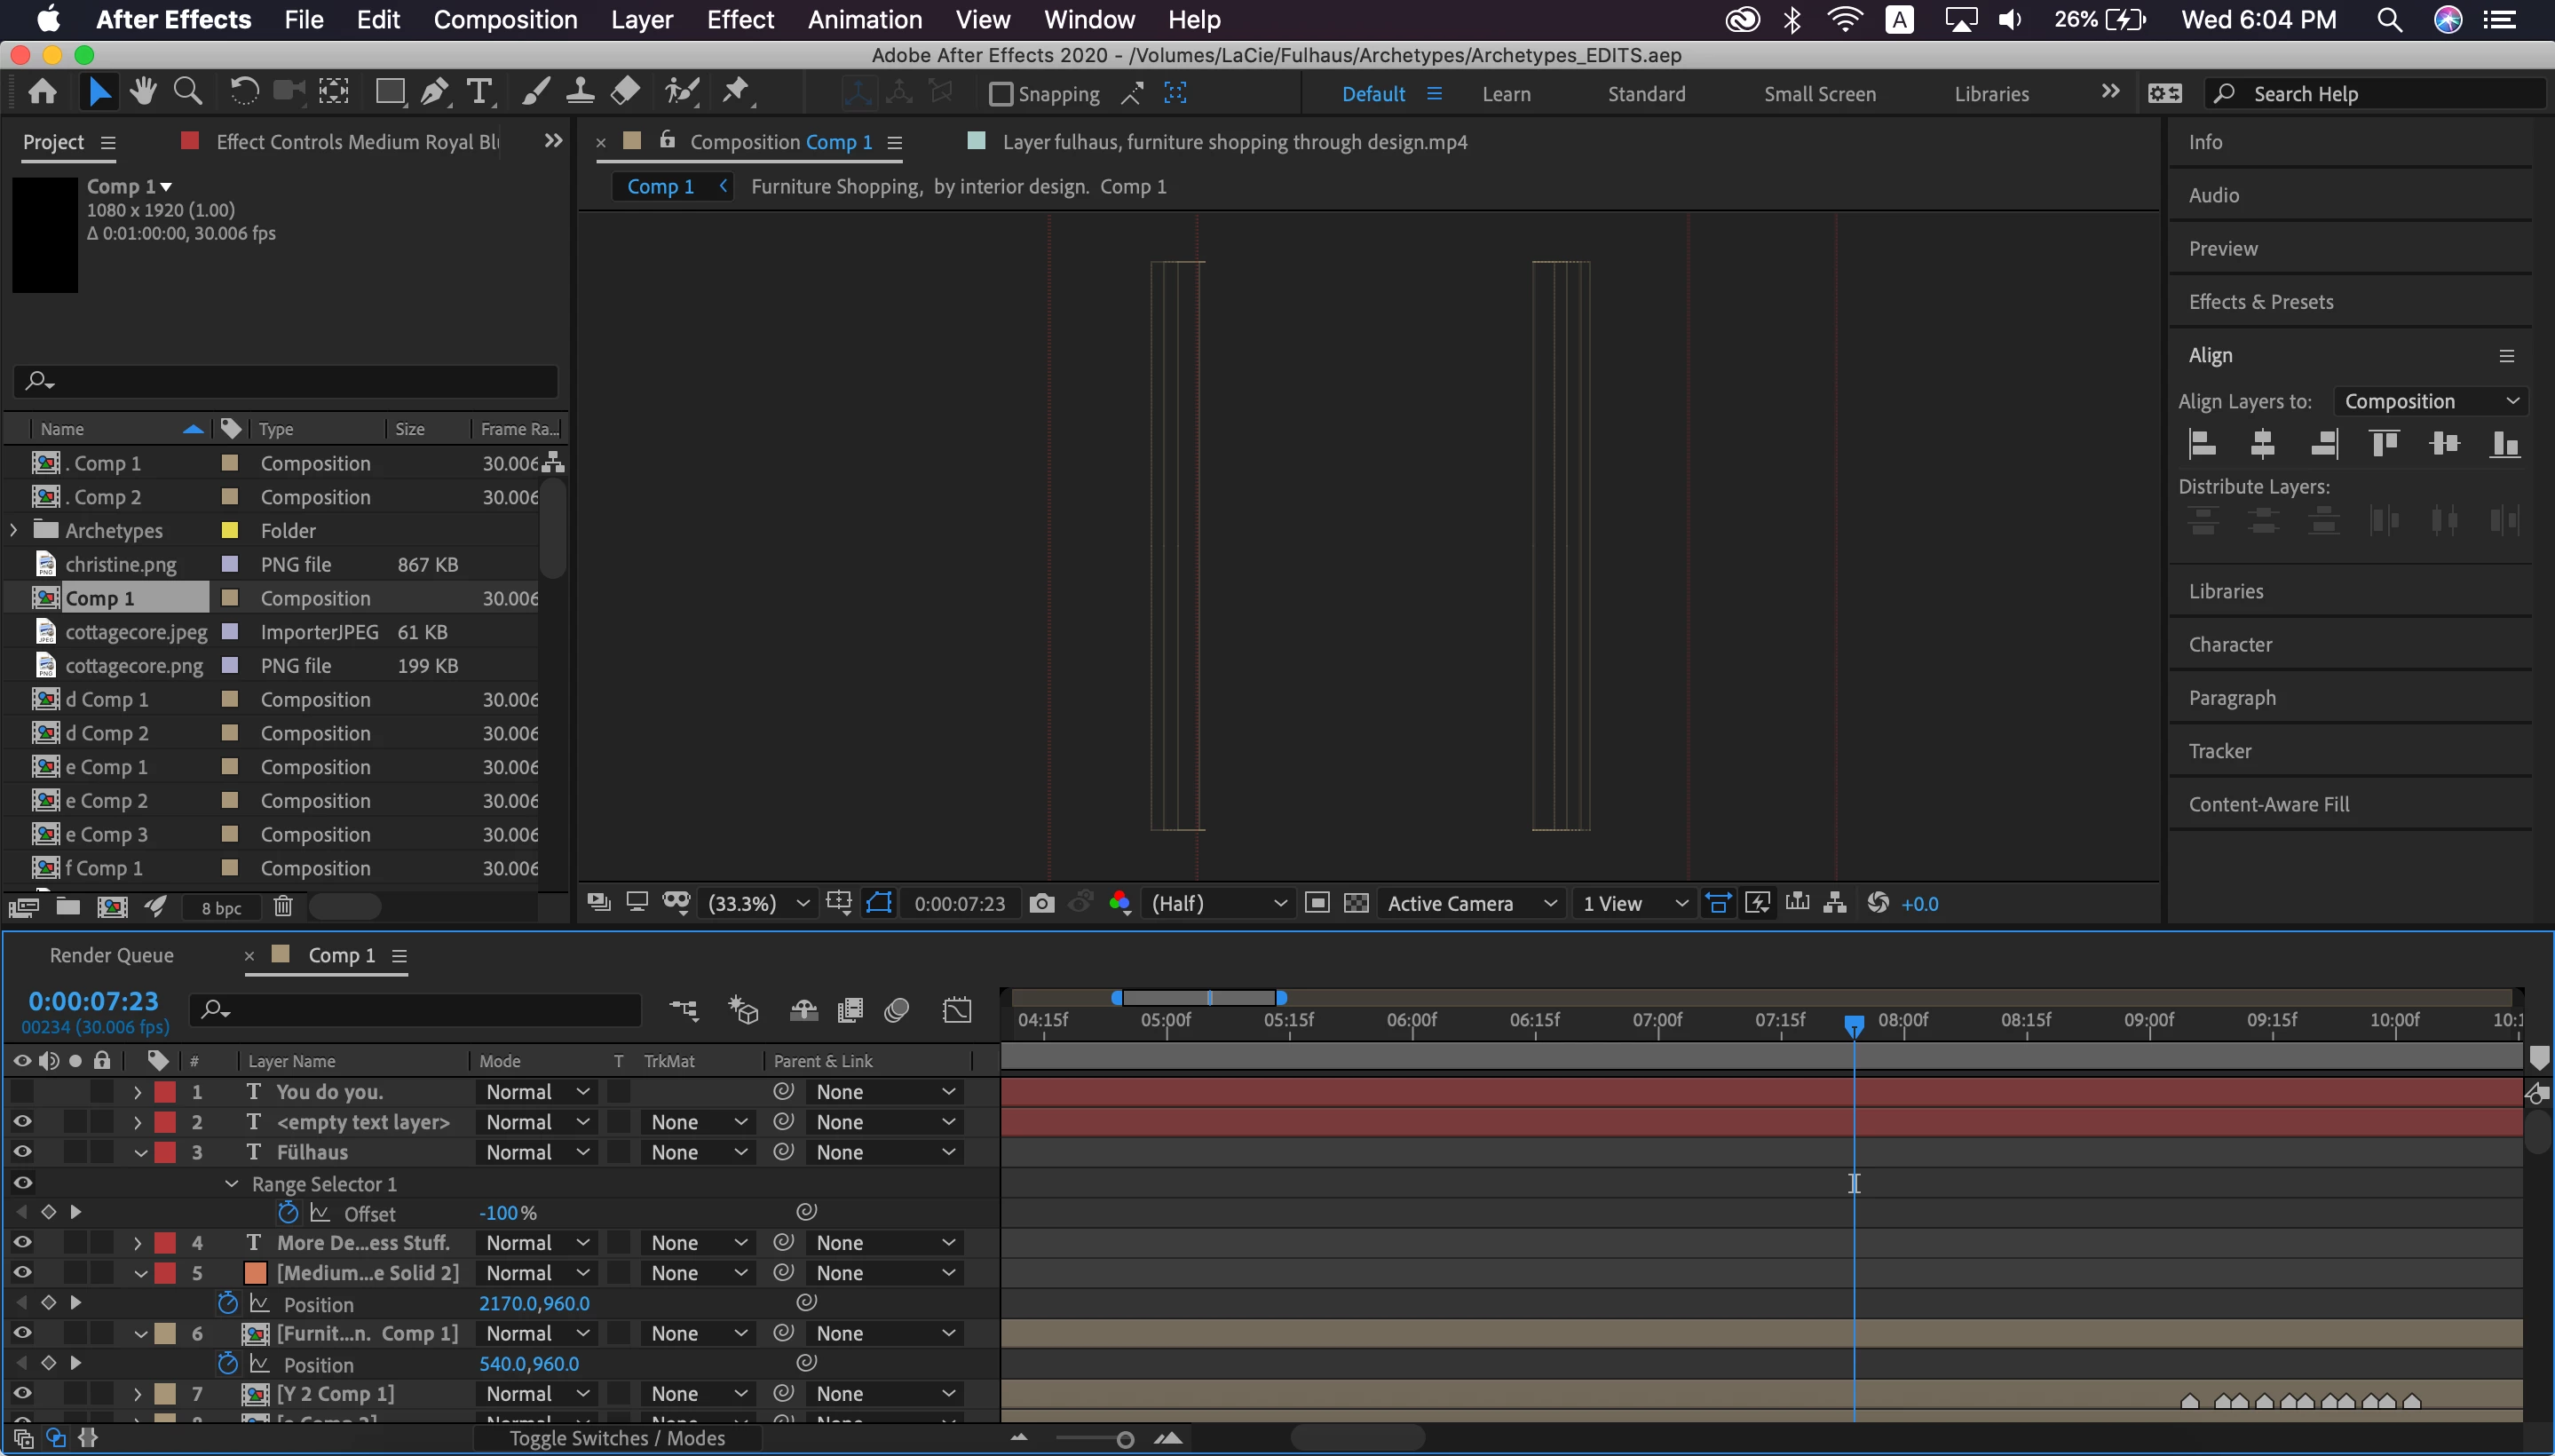Switch to the Render Queue tab
2555x1456 pixels.
coord(111,955)
